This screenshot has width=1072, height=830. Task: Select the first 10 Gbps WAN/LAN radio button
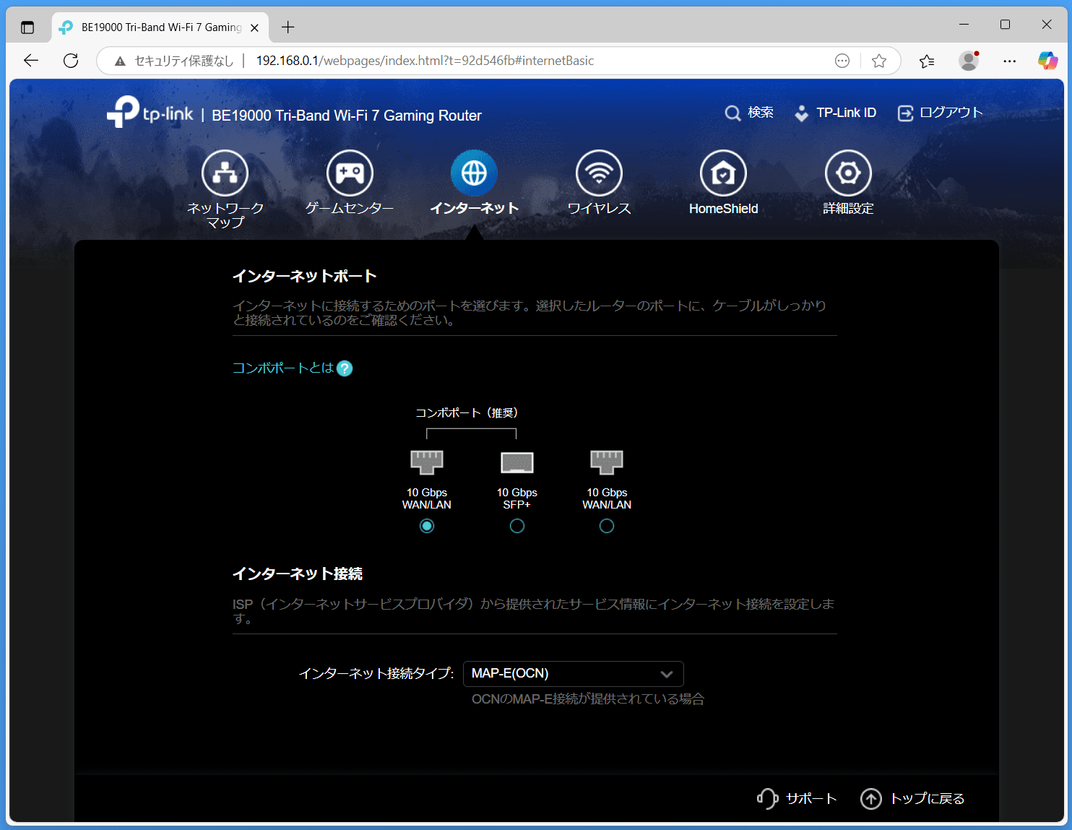coord(427,526)
